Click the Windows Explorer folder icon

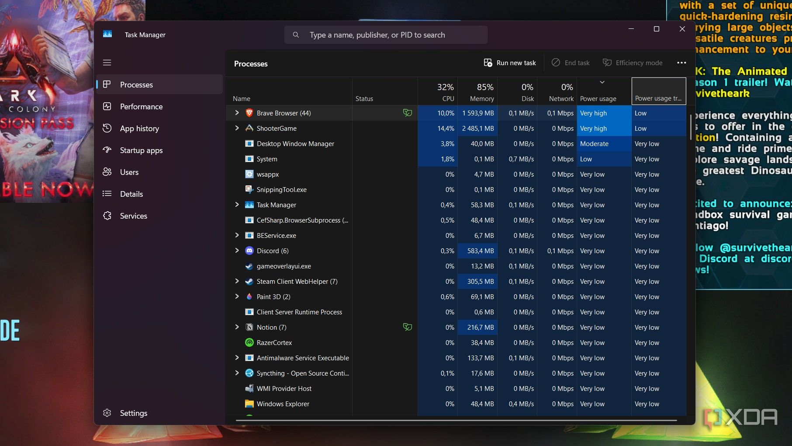click(249, 404)
